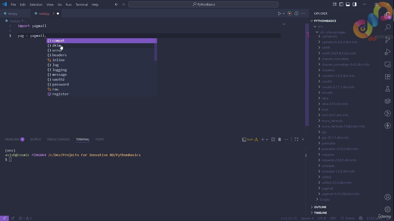This screenshot has width=394, height=221.
Task: Click the PythonBasics command center search box
Action: [x=203, y=4]
